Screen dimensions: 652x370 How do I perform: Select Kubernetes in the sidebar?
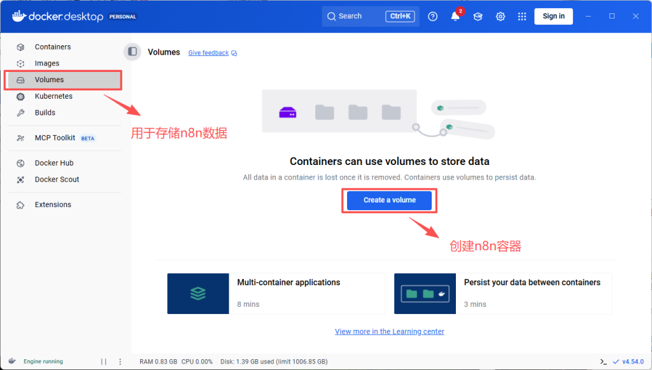(x=53, y=96)
